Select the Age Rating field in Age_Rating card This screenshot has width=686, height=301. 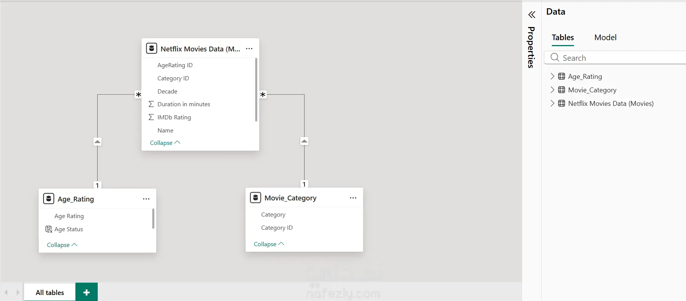(69, 216)
